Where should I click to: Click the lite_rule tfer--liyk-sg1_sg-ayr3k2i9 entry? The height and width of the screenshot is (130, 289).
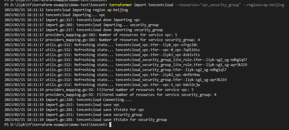pos(181,65)
